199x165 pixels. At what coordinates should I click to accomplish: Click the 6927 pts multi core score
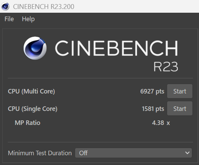coord(152,91)
